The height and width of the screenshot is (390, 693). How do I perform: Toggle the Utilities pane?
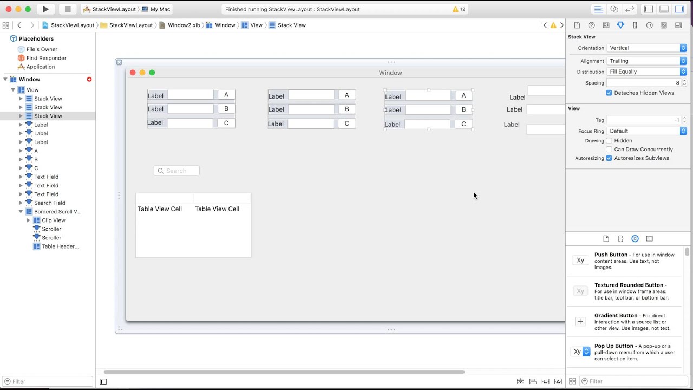679,9
